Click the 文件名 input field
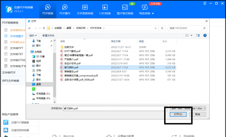The image size is (226, 137). pyautogui.click(x=115, y=108)
